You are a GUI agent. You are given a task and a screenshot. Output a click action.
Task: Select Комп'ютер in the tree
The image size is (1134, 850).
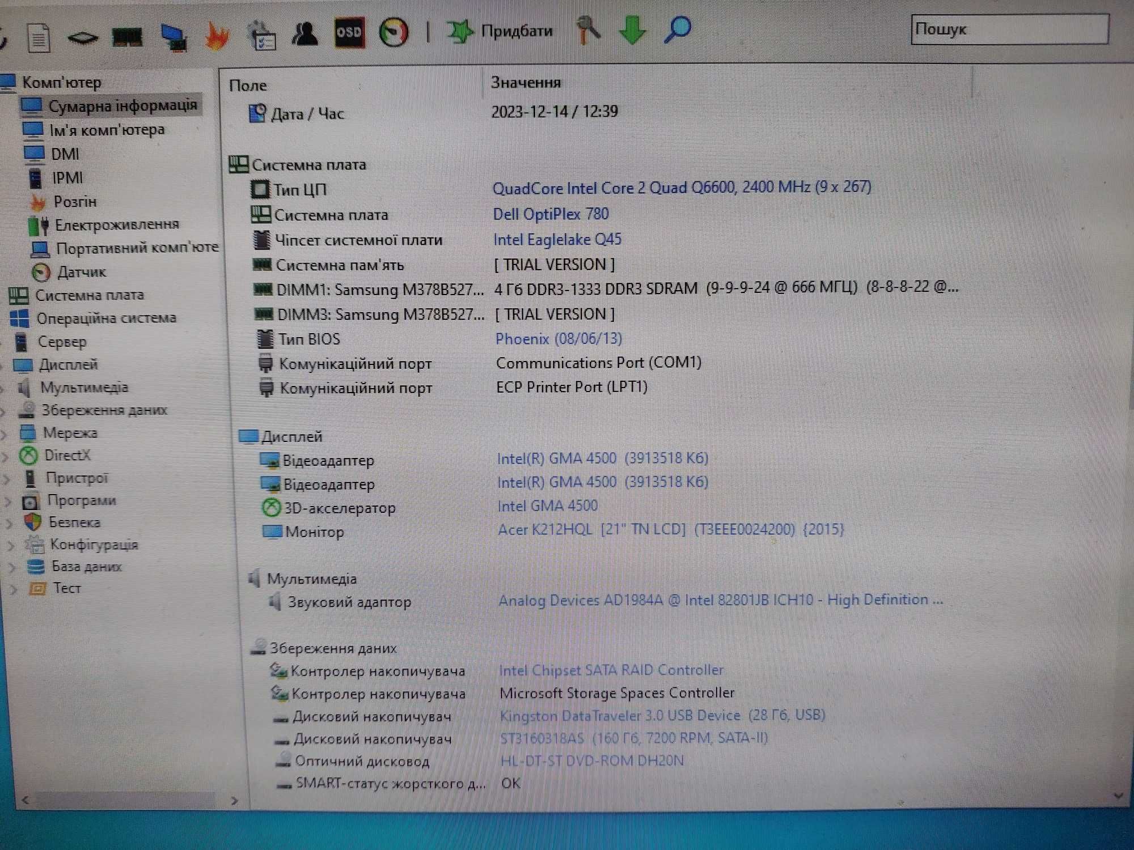click(61, 83)
